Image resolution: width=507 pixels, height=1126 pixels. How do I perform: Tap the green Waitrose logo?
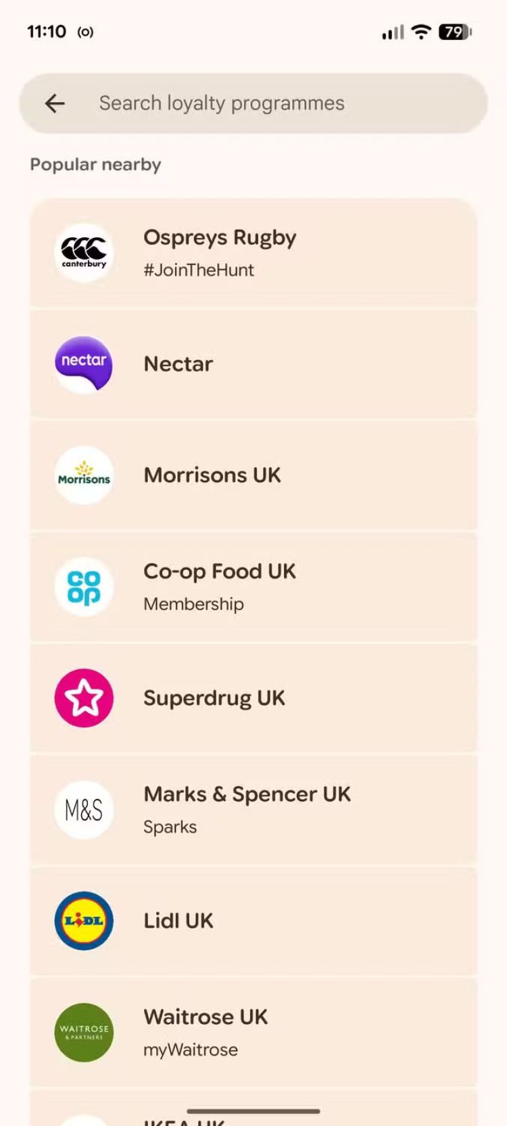[x=84, y=1033]
